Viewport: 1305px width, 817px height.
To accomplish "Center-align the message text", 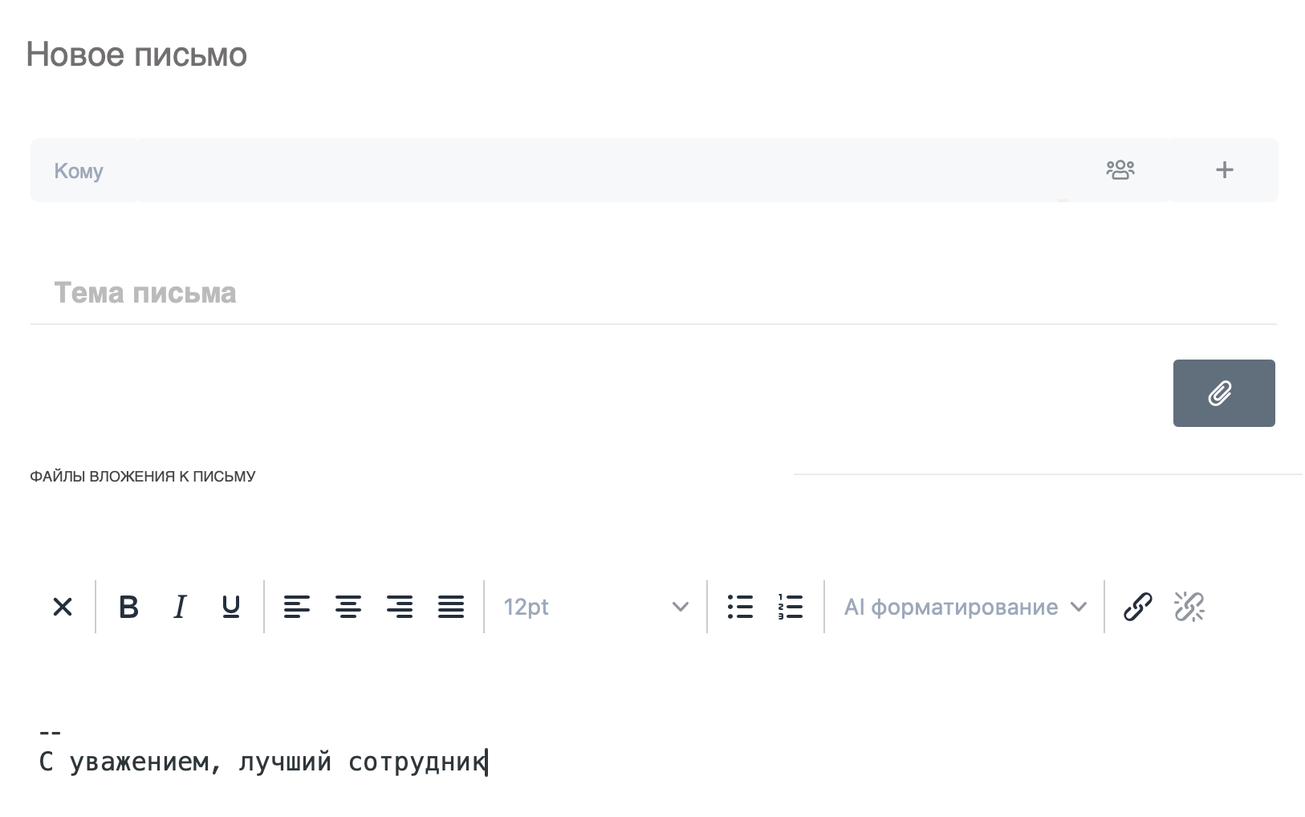I will pyautogui.click(x=348, y=607).
